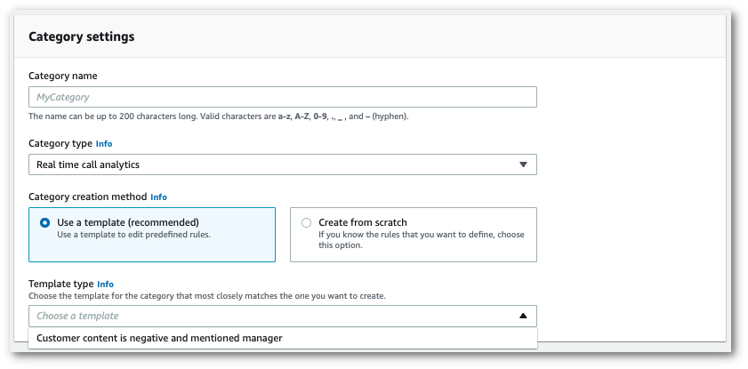Open Info link next to Category creation method
The height and width of the screenshot is (369, 748).
coord(158,197)
